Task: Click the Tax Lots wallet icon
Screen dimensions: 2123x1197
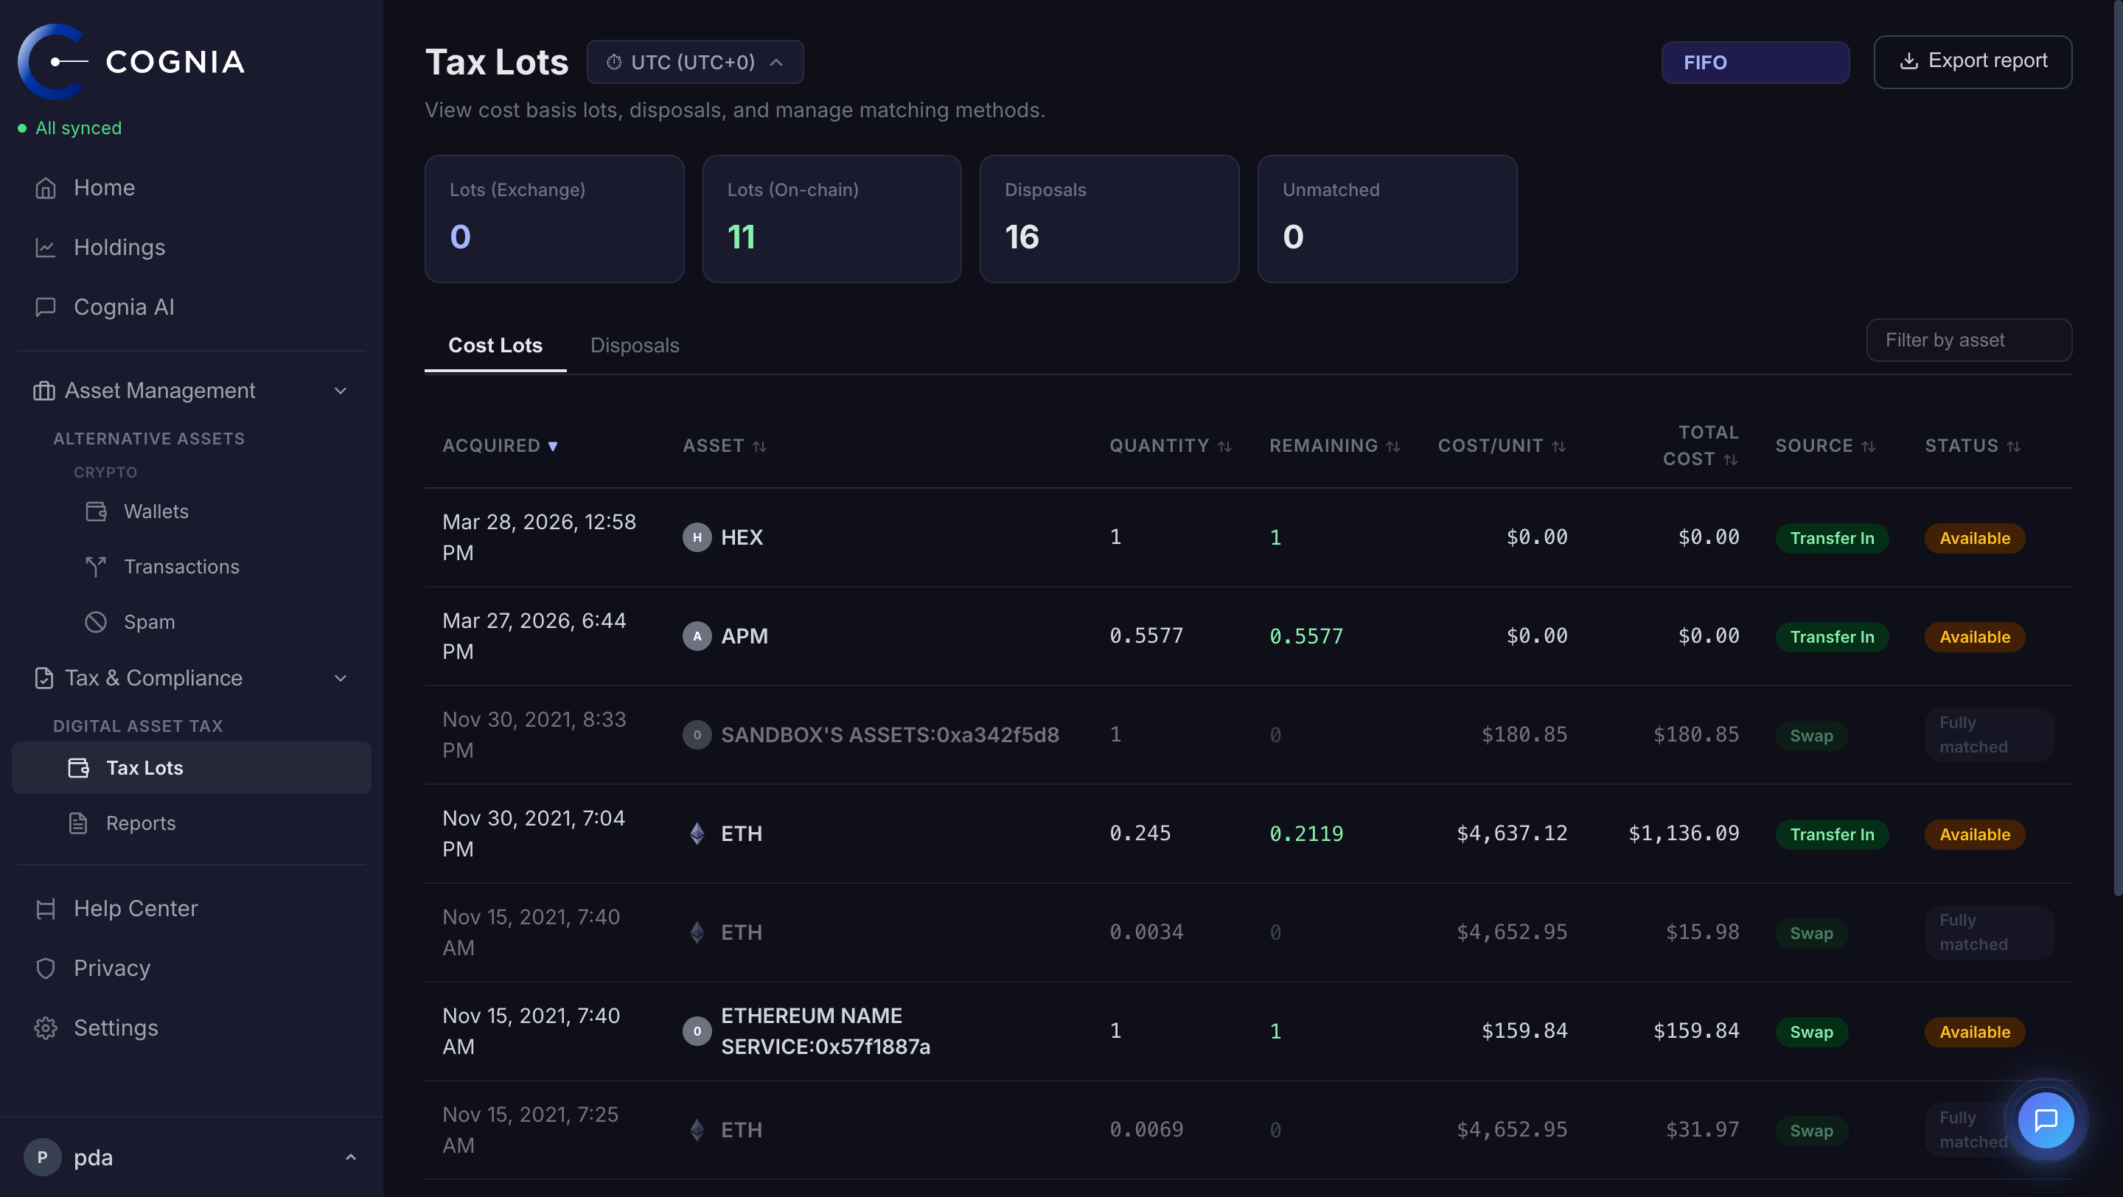Action: click(x=78, y=768)
